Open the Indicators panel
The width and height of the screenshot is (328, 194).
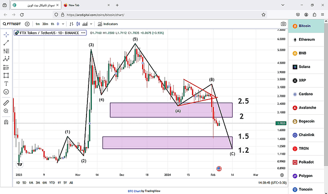point(108,24)
